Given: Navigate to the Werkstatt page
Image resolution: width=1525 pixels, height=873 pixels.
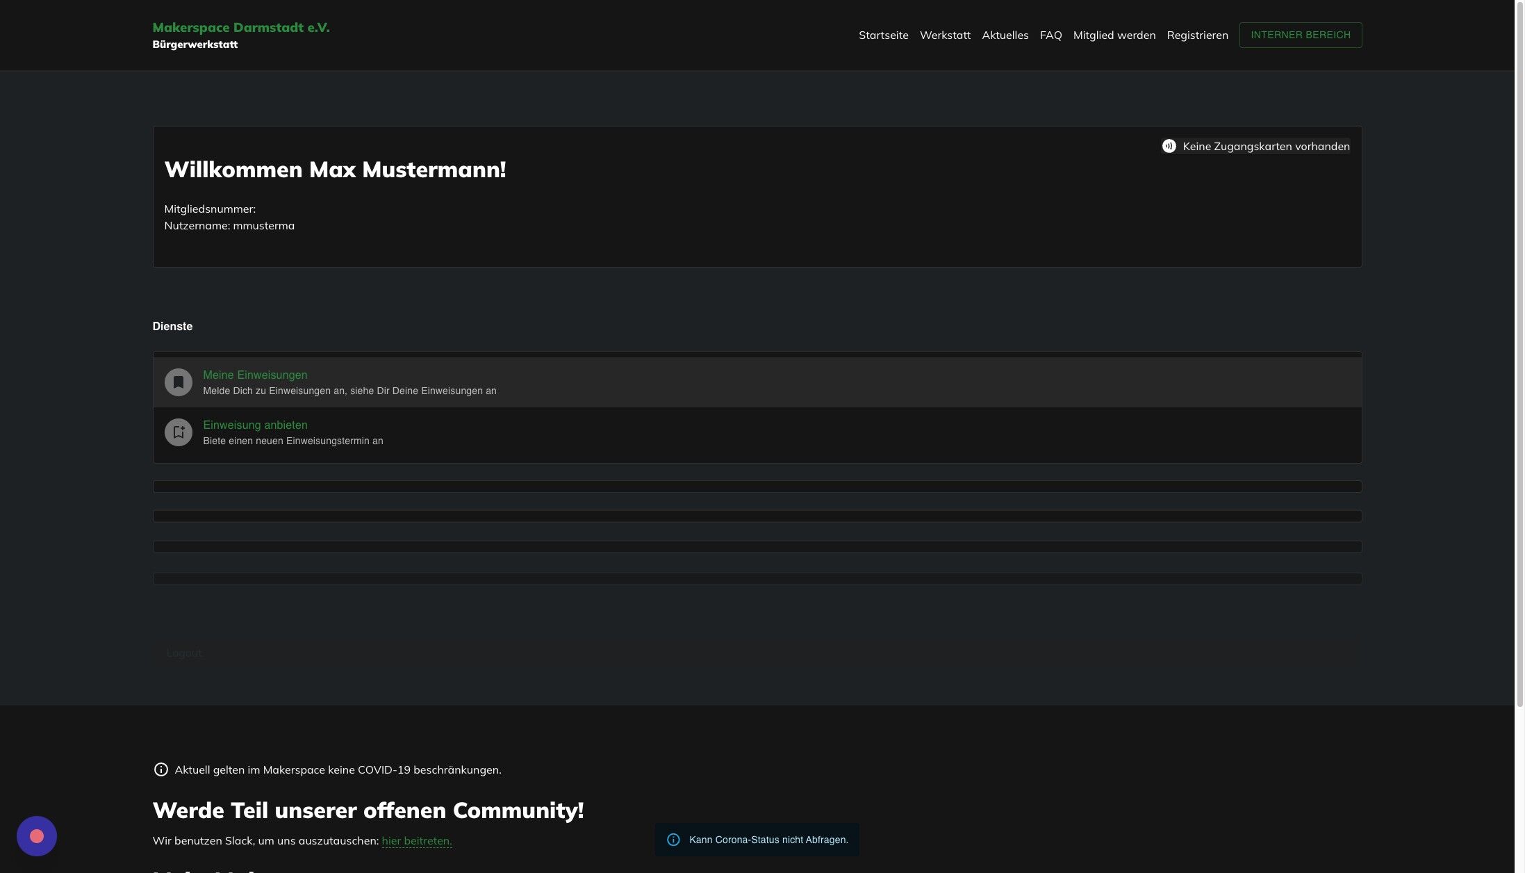Looking at the screenshot, I should [945, 35].
